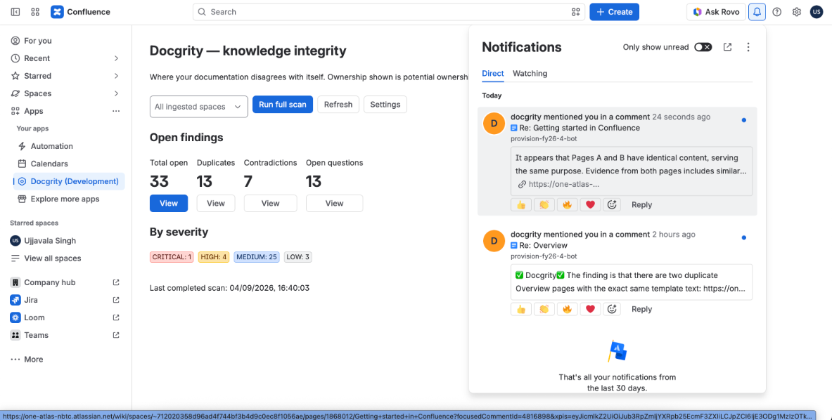Click the HIGH: 4 severity badge
832x420 pixels.
pos(214,257)
